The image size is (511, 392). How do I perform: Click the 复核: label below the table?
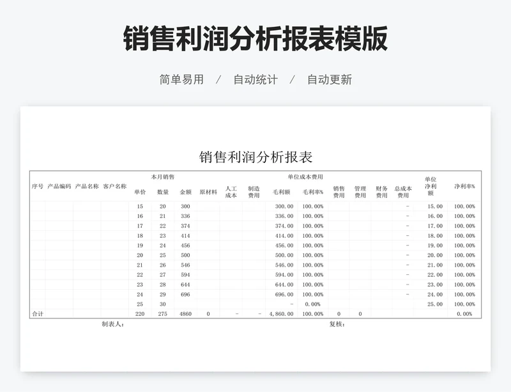pos(337,324)
